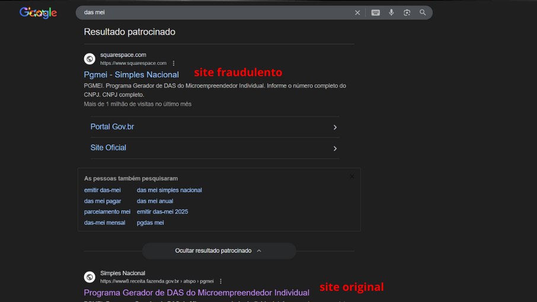The height and width of the screenshot is (302, 537).
Task: Search for 'das mei simples nacional'
Action: point(169,190)
